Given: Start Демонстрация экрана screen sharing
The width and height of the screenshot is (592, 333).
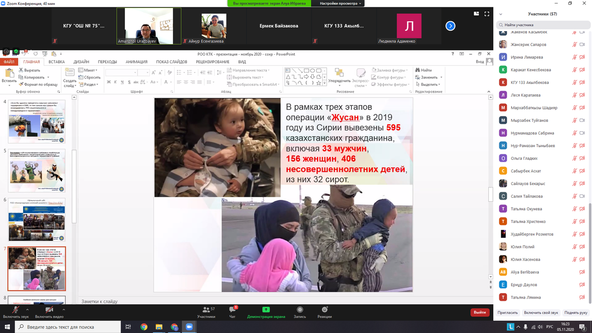Looking at the screenshot, I should (266, 311).
